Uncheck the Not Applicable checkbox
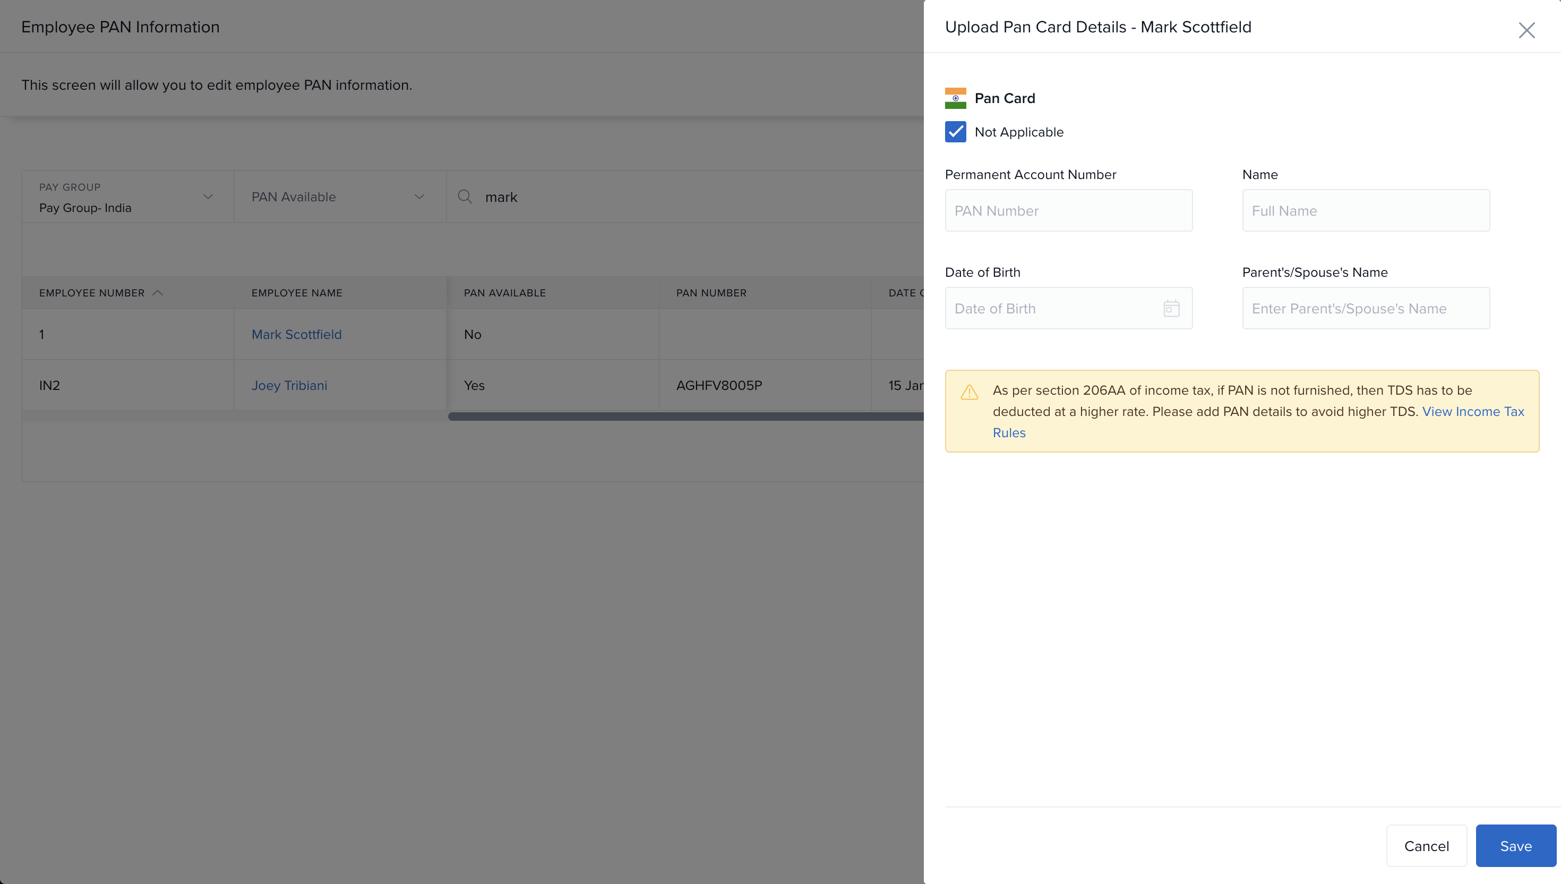Viewport: 1561px width, 884px height. click(956, 132)
